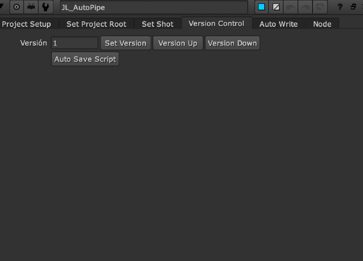Click the center in curve editor icon

[x=31, y=7]
